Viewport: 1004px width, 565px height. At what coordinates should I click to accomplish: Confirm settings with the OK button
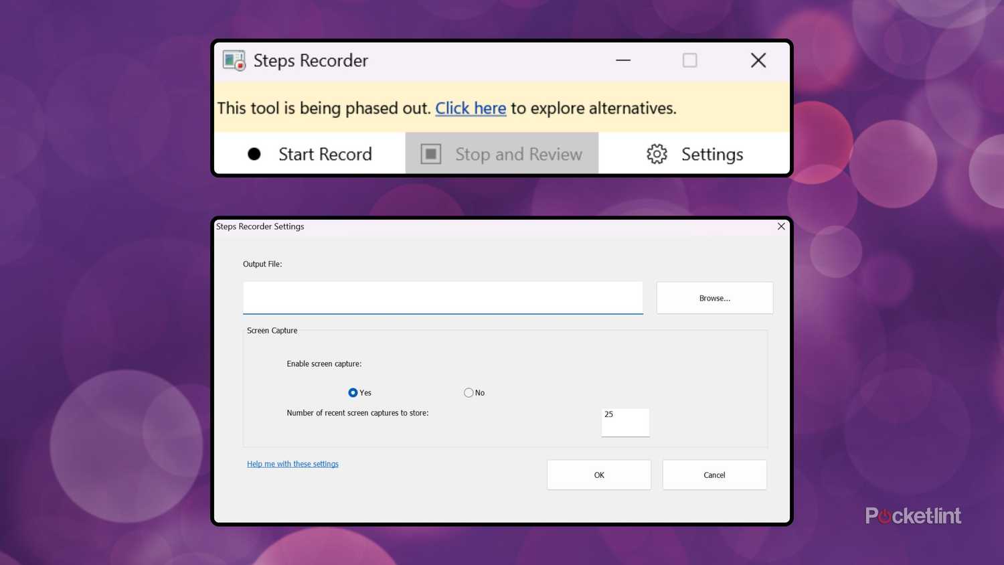[x=598, y=475]
